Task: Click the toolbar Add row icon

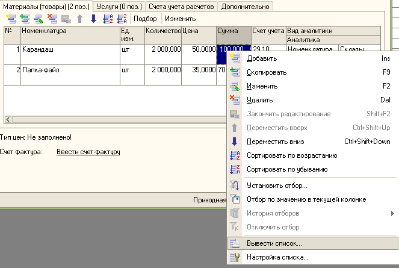Action: (x=11, y=19)
